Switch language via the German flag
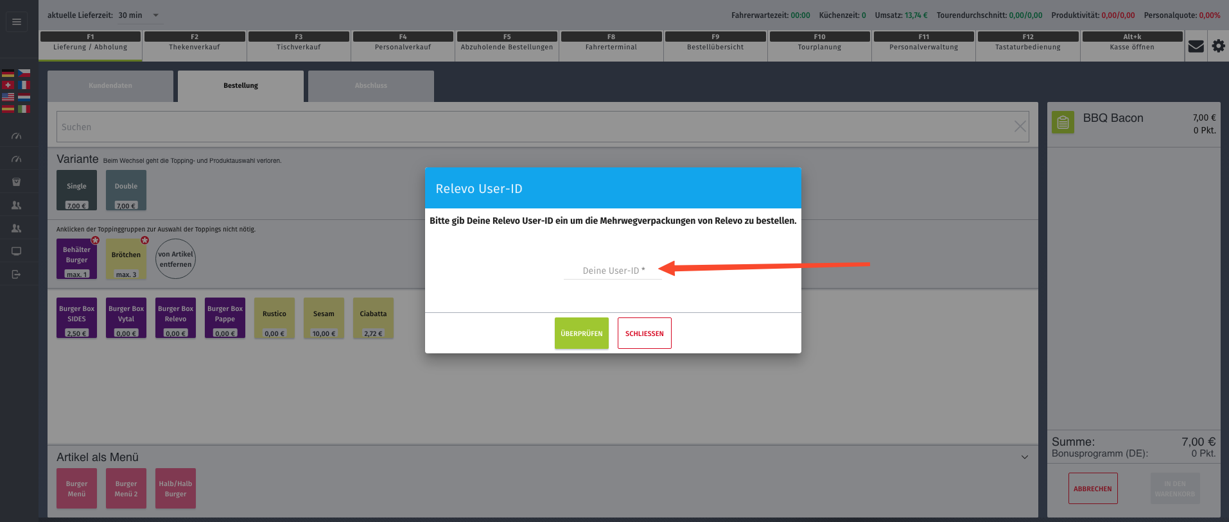 pyautogui.click(x=8, y=73)
